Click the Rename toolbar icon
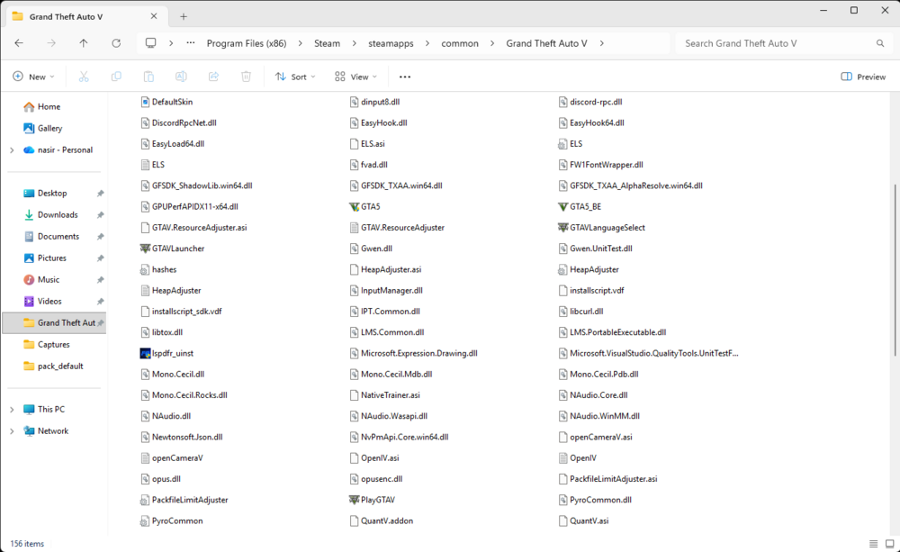Screen dimensions: 900x552 [181, 77]
